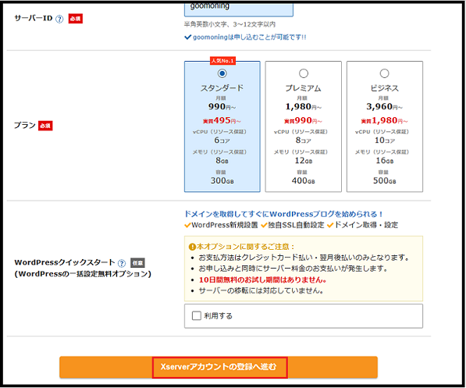Click the 人気No.1 badge
Viewport: 466px width, 388px height.
(222, 61)
